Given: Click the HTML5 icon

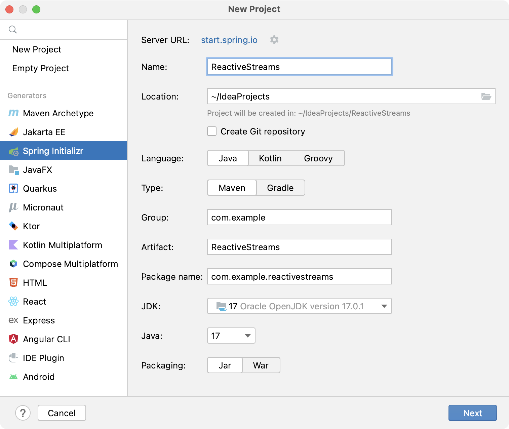Looking at the screenshot, I should [x=13, y=282].
